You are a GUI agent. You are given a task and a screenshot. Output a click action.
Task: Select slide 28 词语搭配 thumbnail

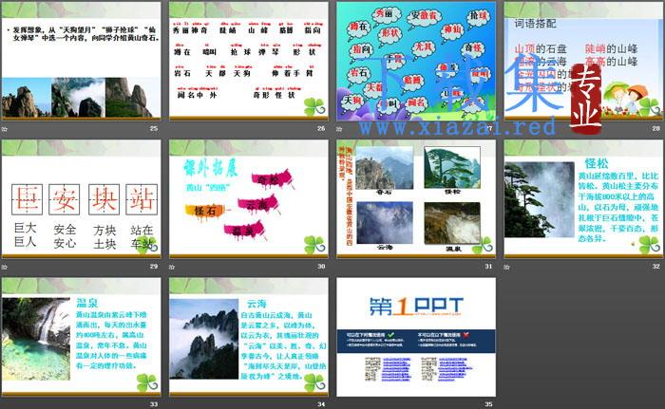coord(583,61)
